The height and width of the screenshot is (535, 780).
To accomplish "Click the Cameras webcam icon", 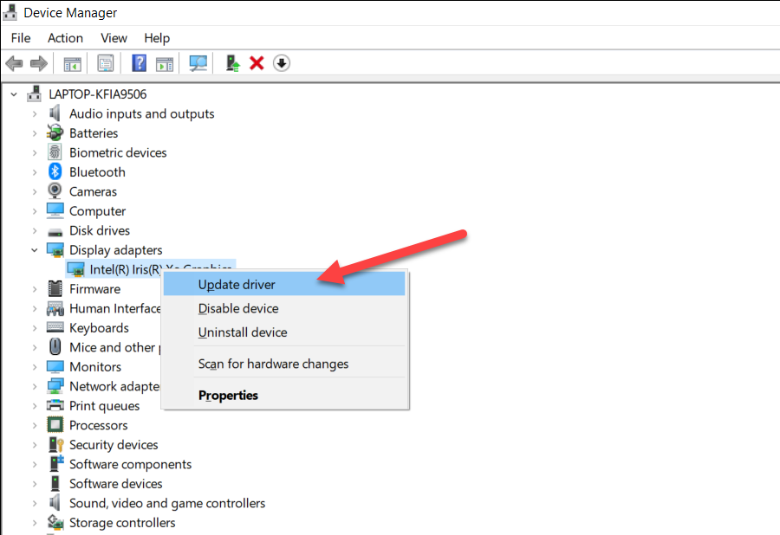I will [55, 191].
